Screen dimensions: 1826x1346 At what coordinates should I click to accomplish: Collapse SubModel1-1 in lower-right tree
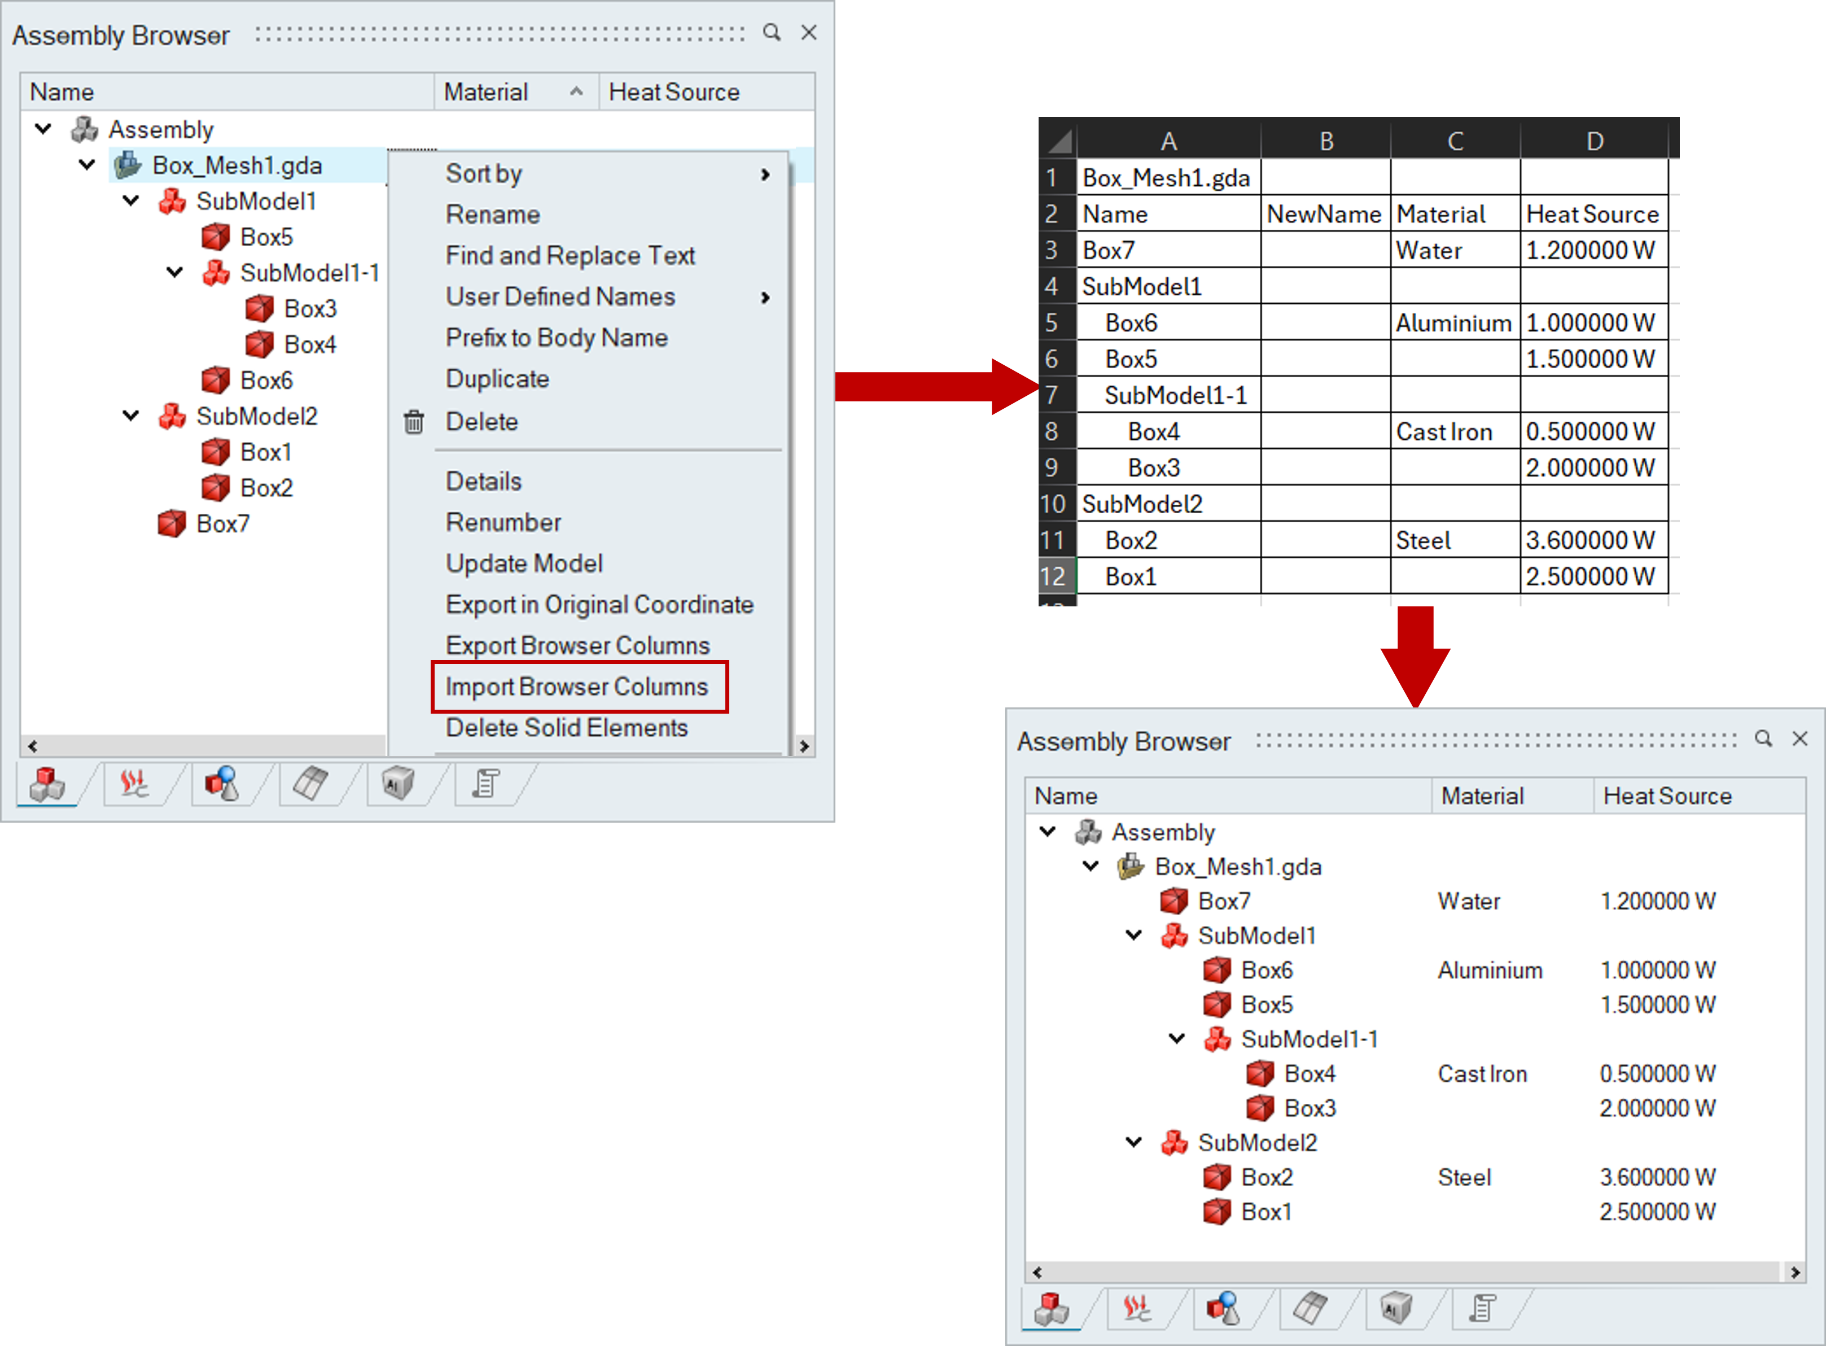pyautogui.click(x=1176, y=1038)
